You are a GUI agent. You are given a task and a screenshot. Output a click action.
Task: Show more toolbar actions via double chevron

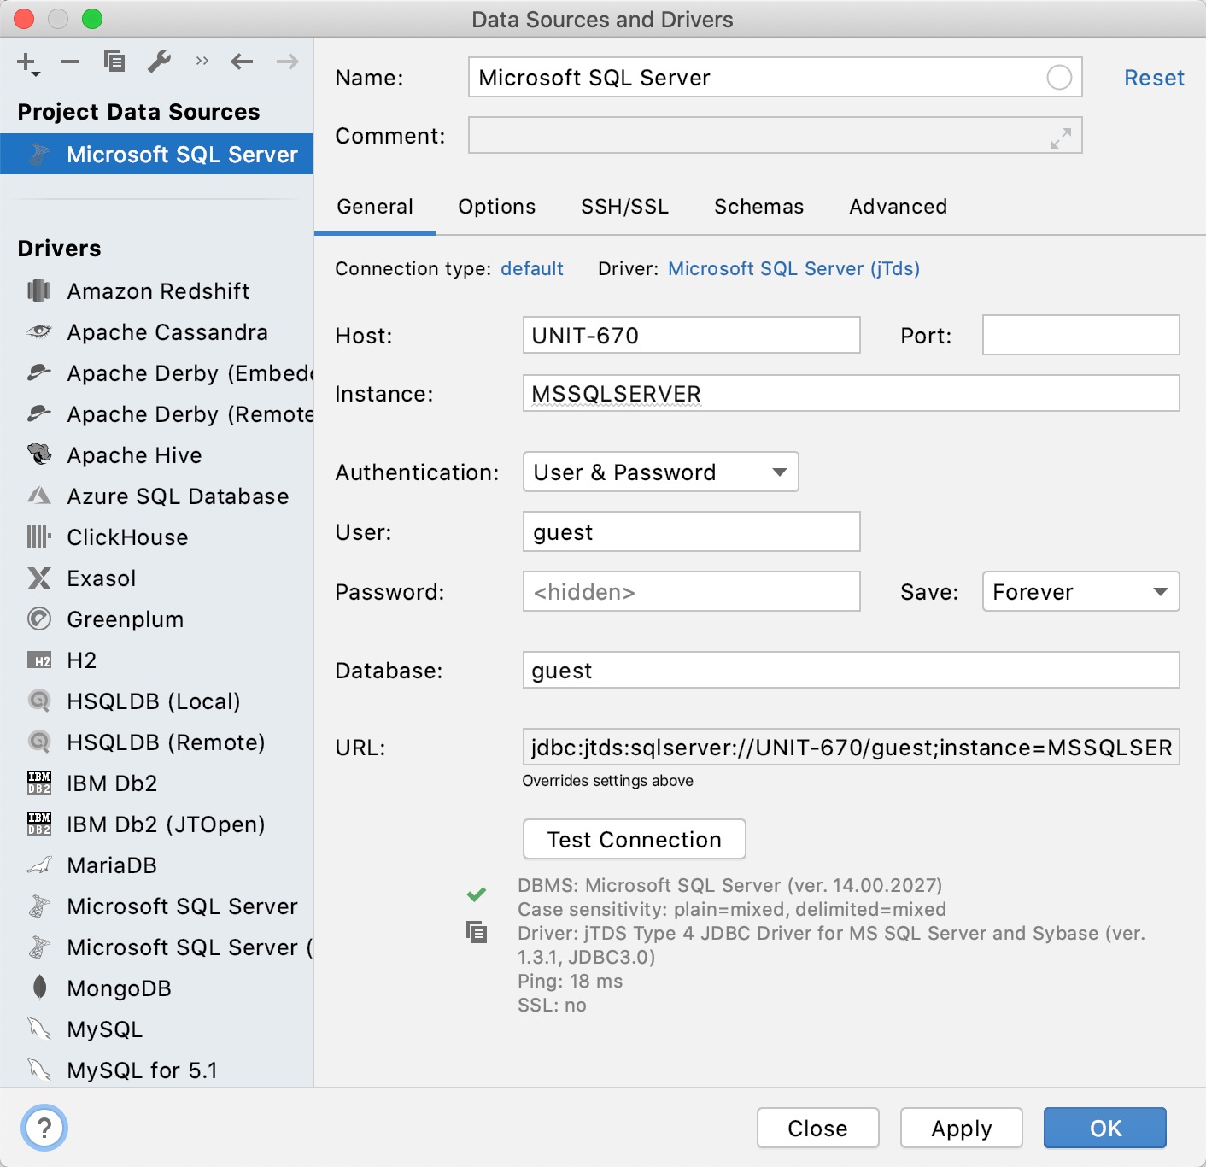click(x=202, y=61)
